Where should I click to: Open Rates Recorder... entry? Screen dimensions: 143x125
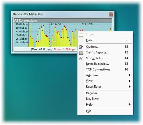pos(105,64)
